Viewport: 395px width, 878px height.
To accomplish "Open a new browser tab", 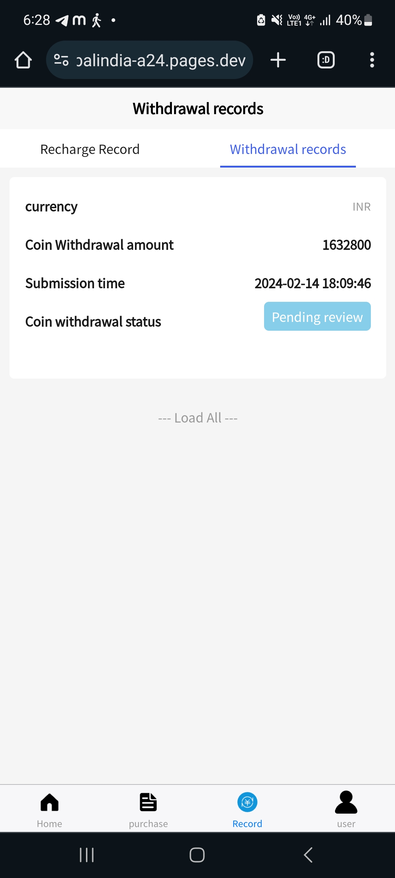I will click(278, 60).
